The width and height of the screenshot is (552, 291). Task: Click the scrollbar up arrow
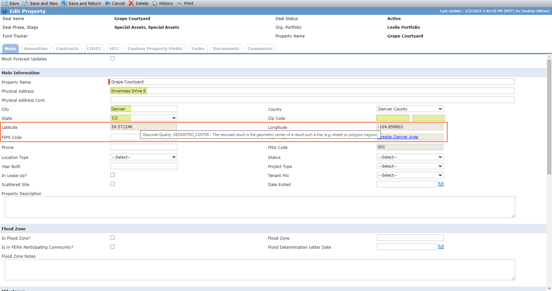coord(549,57)
